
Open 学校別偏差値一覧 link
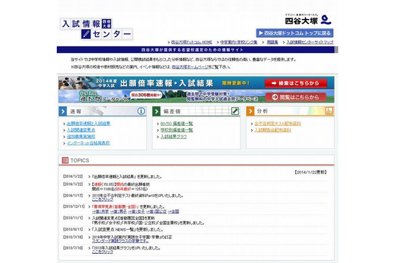point(177,130)
